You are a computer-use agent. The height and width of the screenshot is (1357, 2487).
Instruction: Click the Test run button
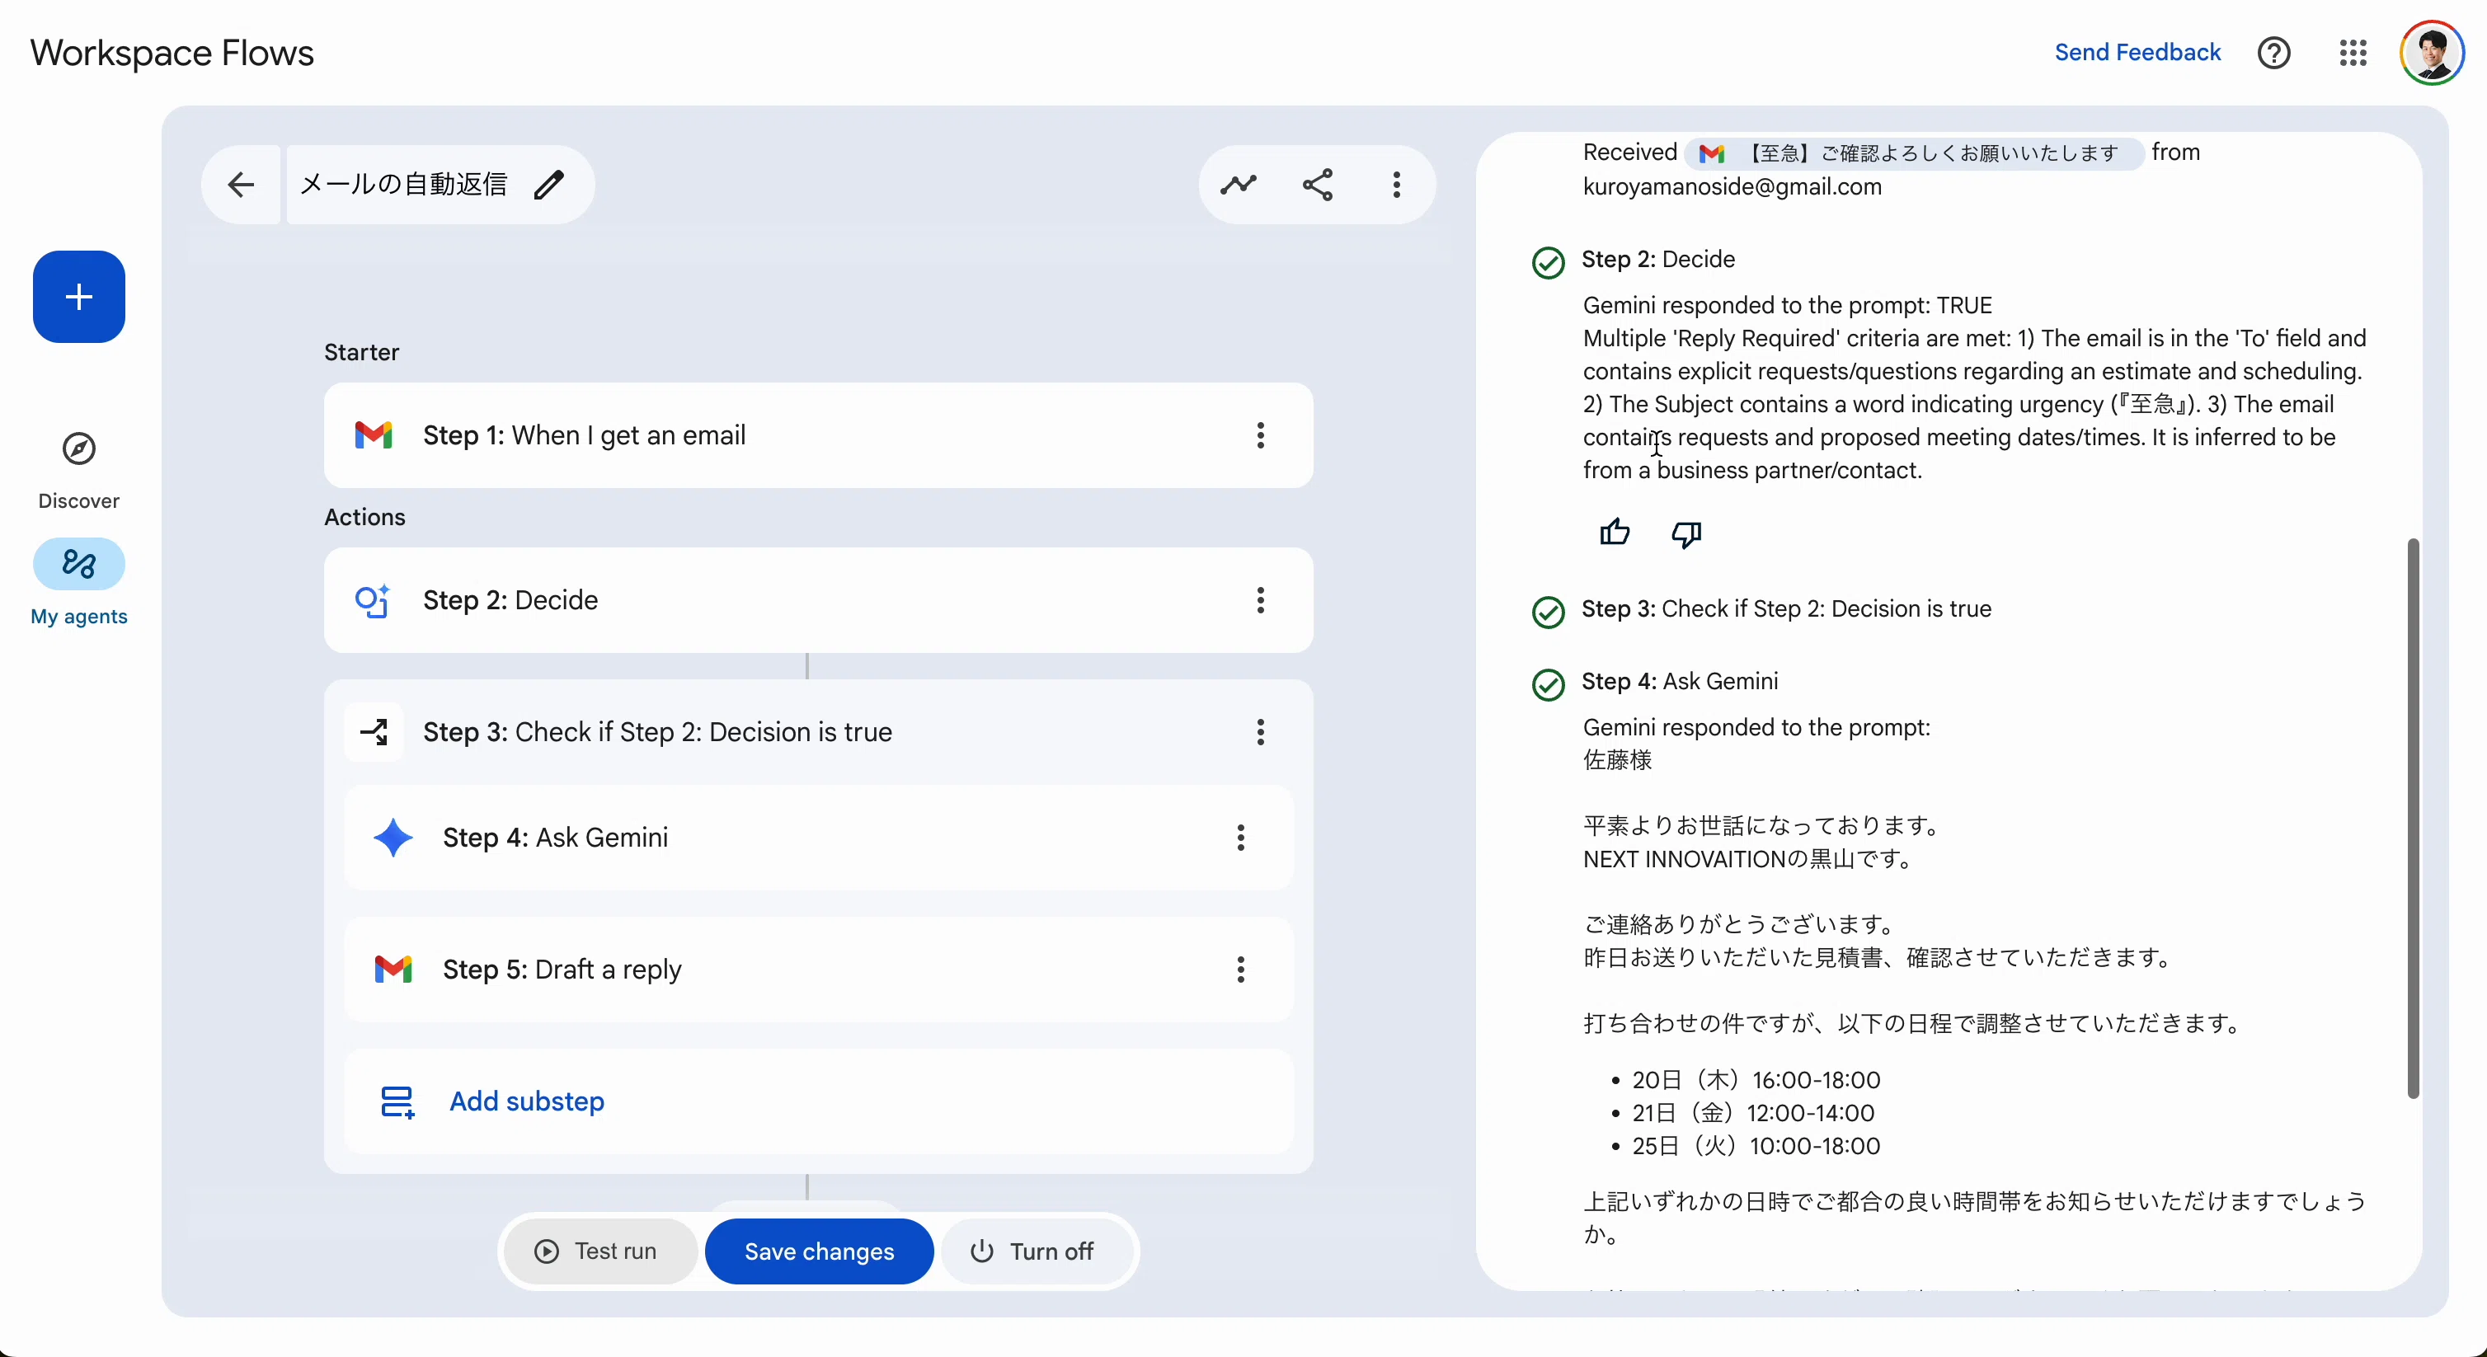point(600,1251)
